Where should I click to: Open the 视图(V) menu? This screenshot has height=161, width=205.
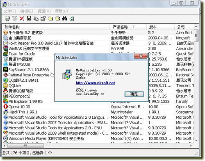pyautogui.click(x=44, y=11)
